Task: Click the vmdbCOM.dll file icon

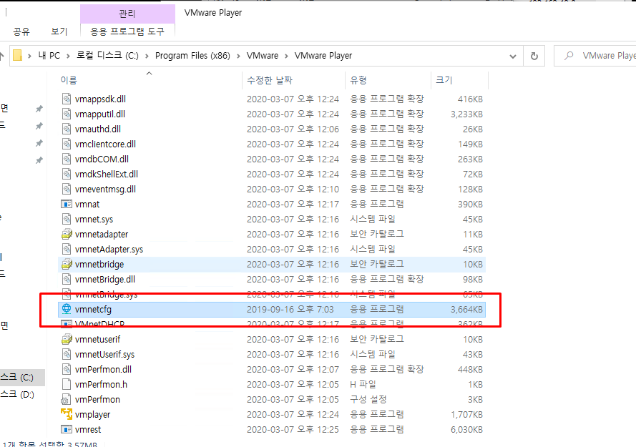Action: pos(67,159)
